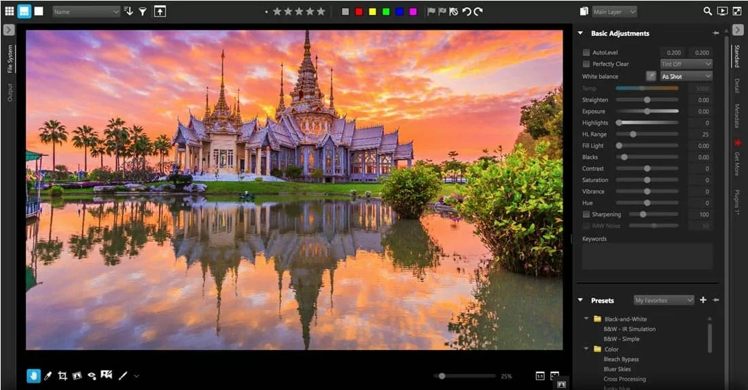Select the line brush tool
This screenshot has width=748, height=390.
click(123, 376)
